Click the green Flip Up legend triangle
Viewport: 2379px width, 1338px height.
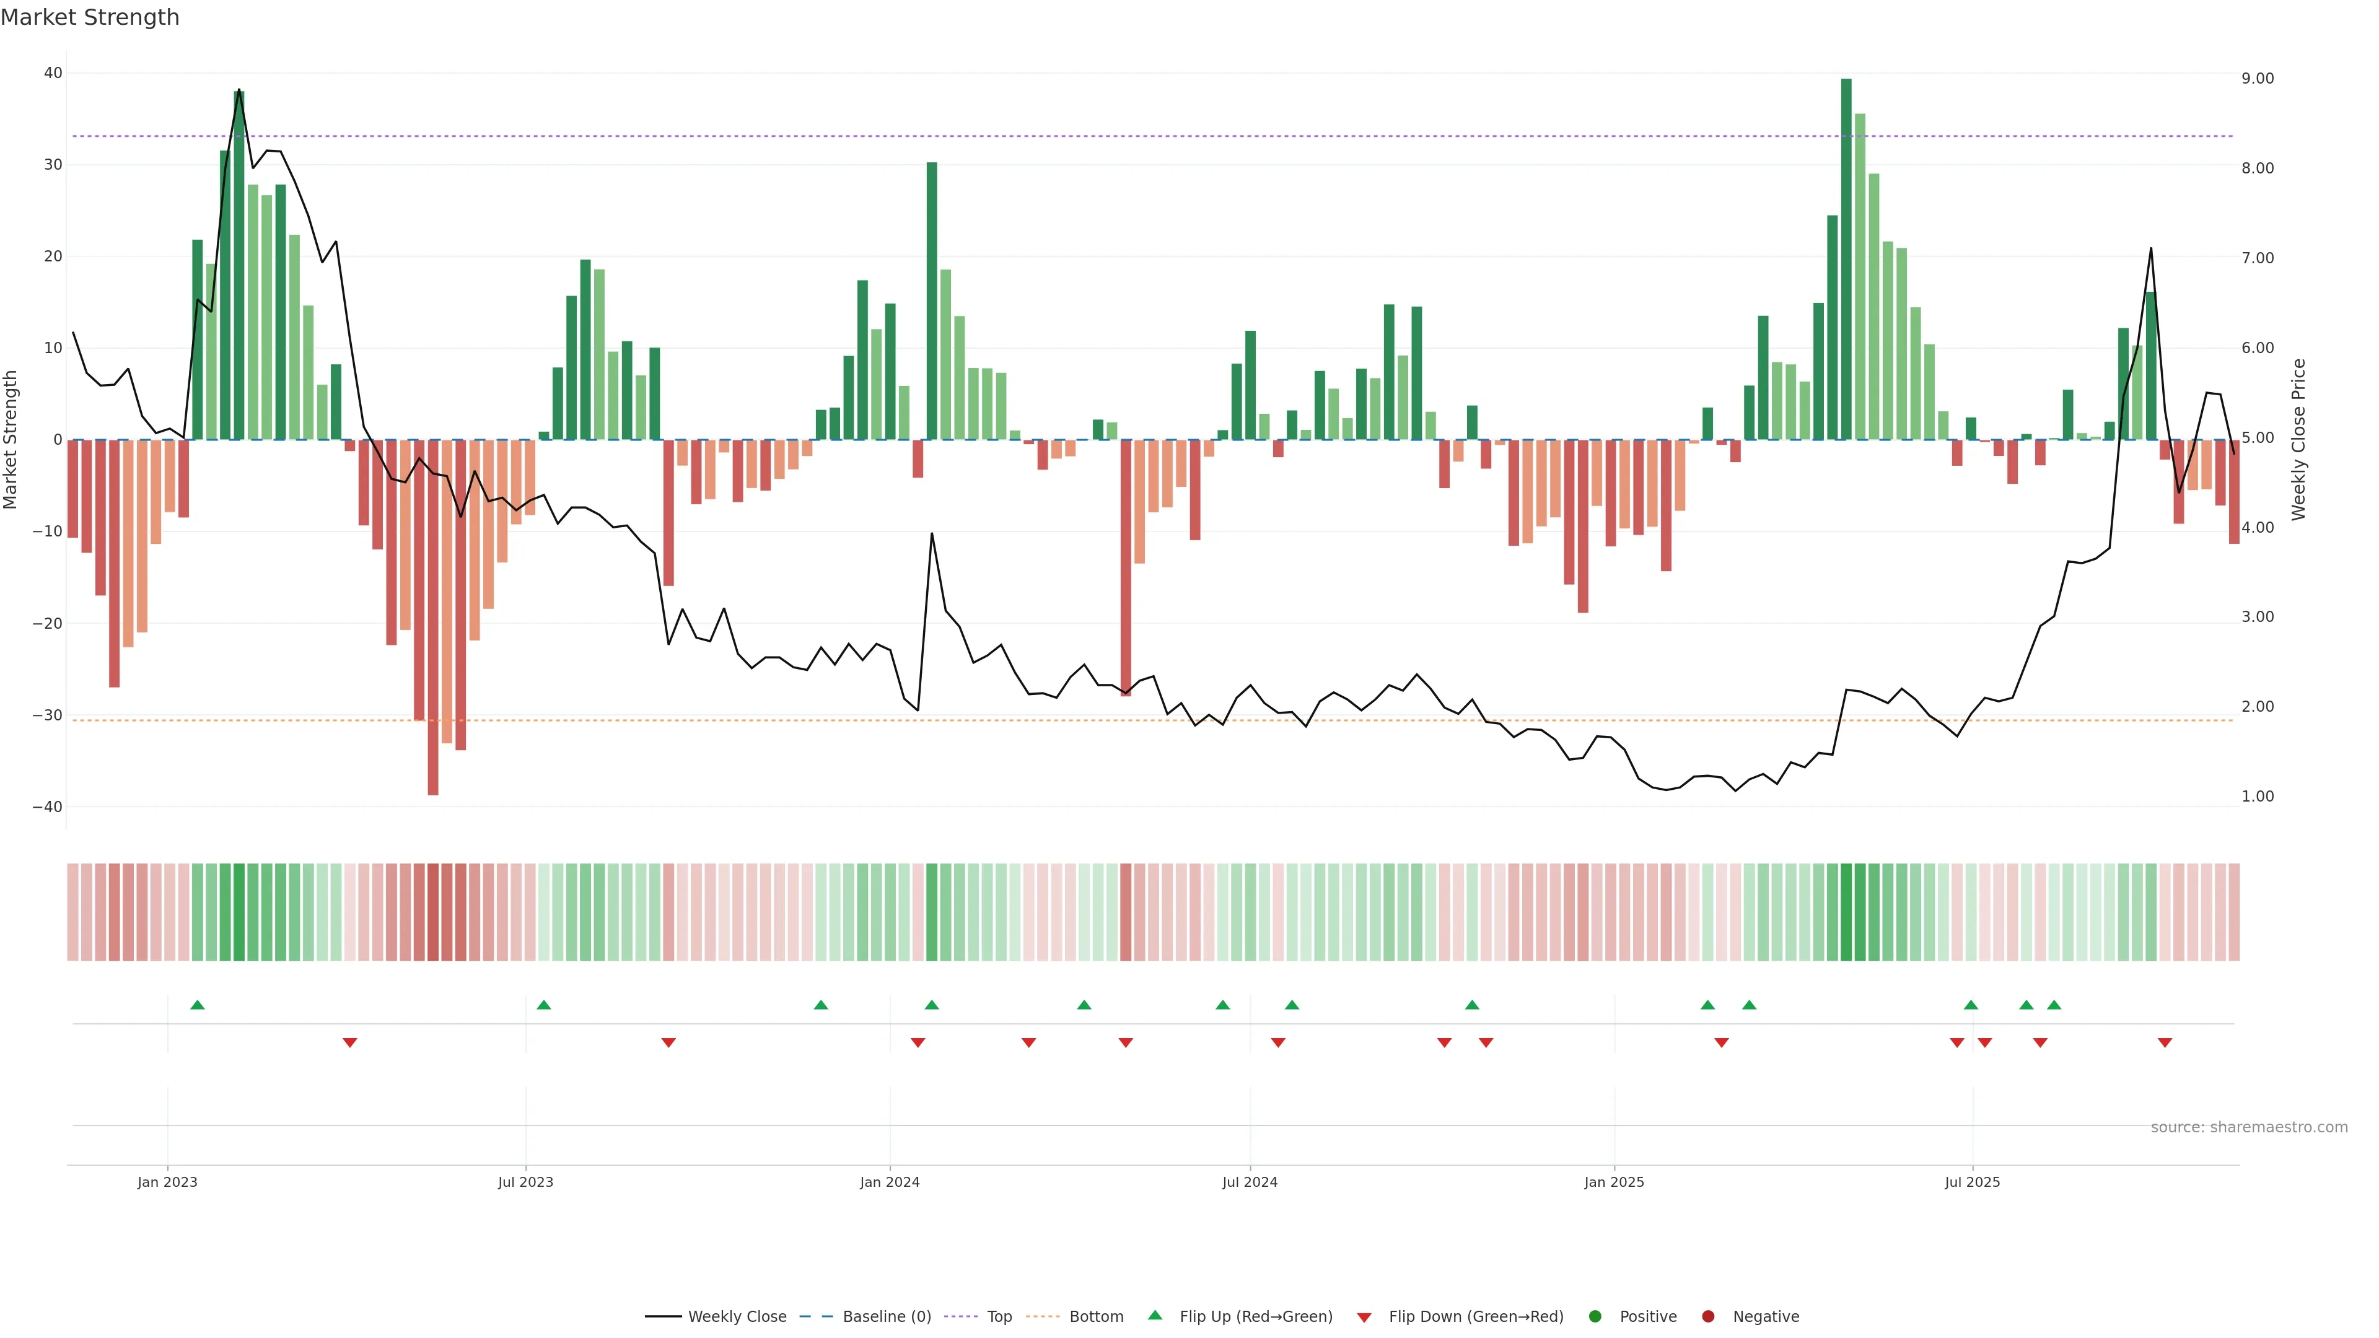point(1154,1315)
